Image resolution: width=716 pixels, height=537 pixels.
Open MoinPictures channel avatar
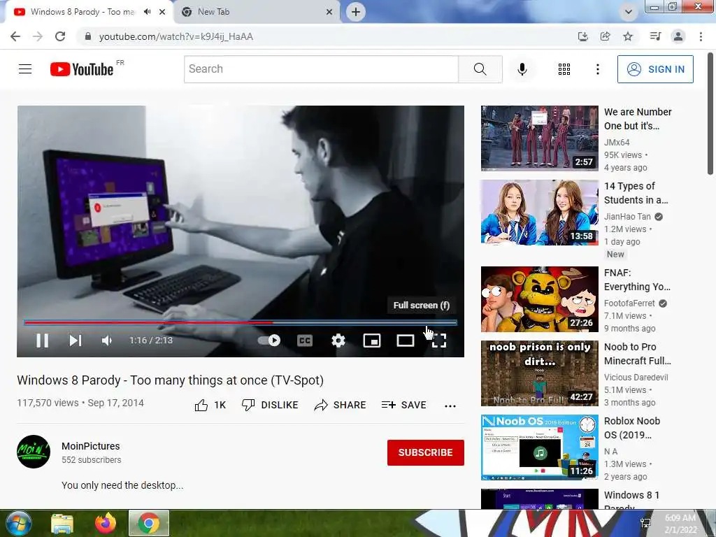point(34,452)
